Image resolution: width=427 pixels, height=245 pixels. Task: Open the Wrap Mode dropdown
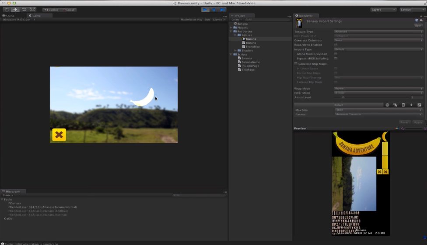point(378,88)
